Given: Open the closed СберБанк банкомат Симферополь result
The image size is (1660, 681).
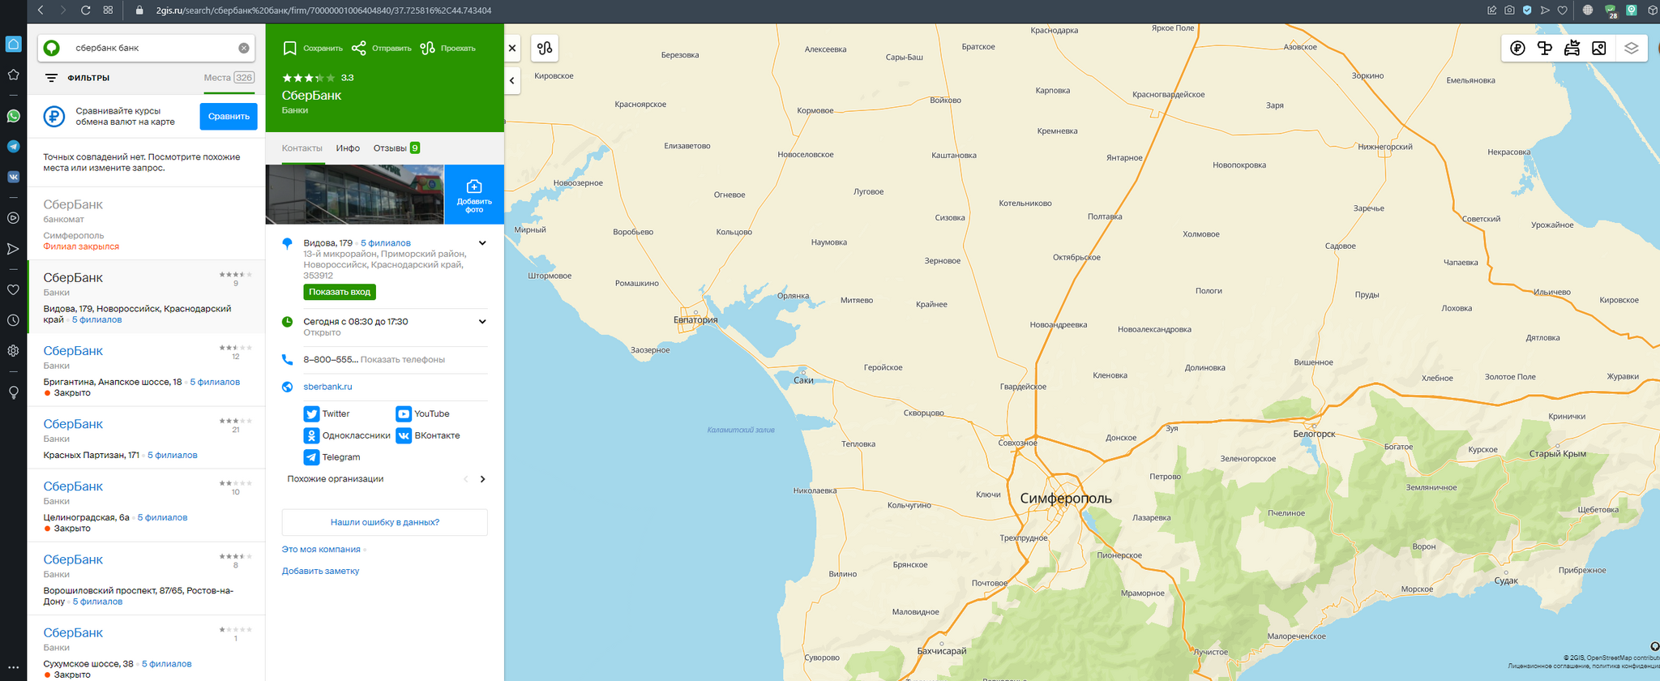Looking at the screenshot, I should coord(147,224).
